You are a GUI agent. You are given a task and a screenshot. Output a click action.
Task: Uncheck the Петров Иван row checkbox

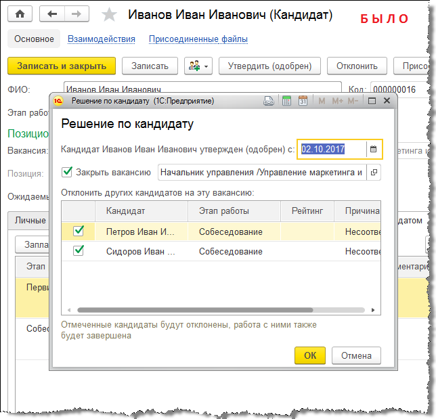click(x=79, y=231)
